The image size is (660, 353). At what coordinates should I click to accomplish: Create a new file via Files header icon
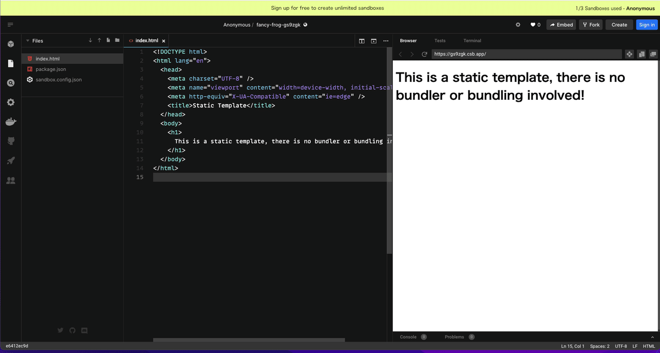click(108, 40)
